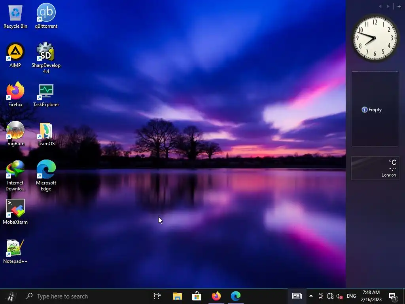Click the search magnifier icon in the taskbar

(x=29, y=296)
